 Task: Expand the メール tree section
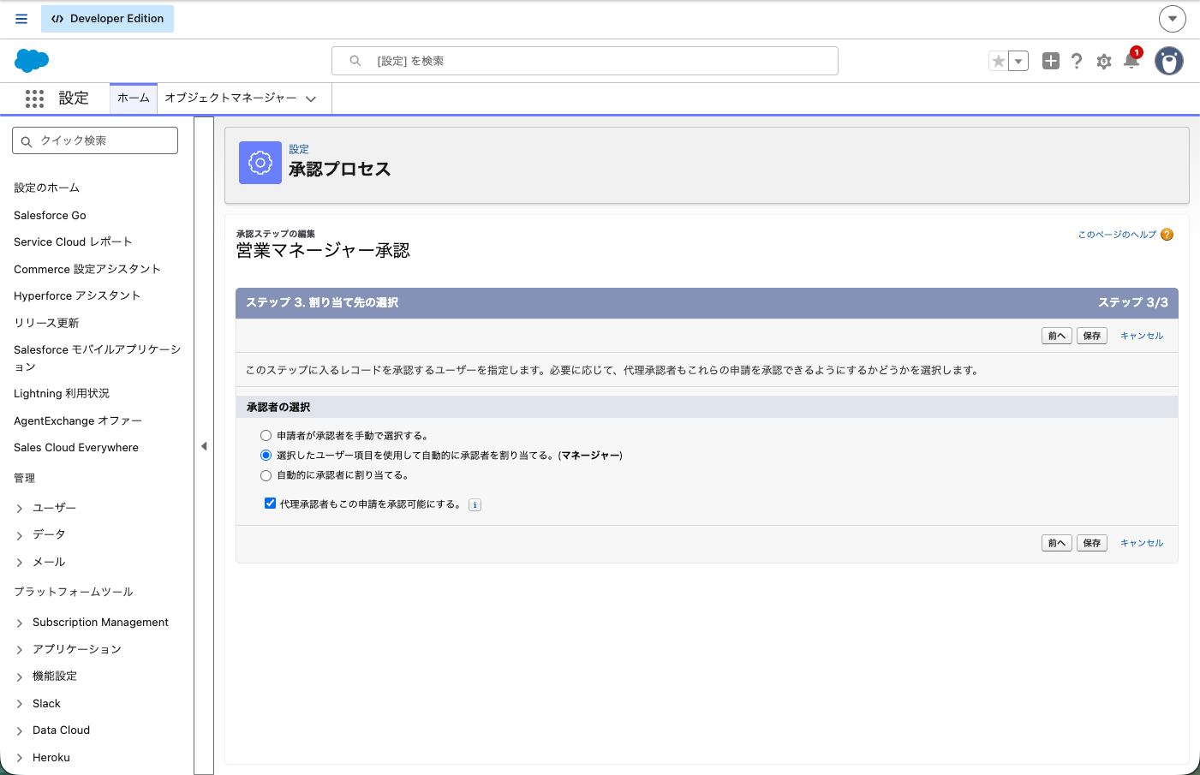point(20,563)
